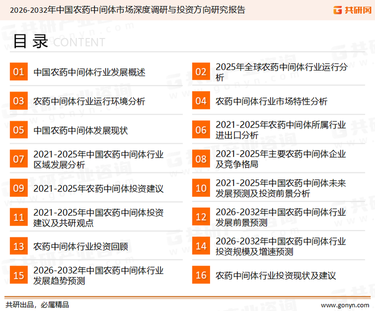The height and width of the screenshot is (311, 375).
Task: Click the orange 11 chapter number box
Action: [18, 217]
